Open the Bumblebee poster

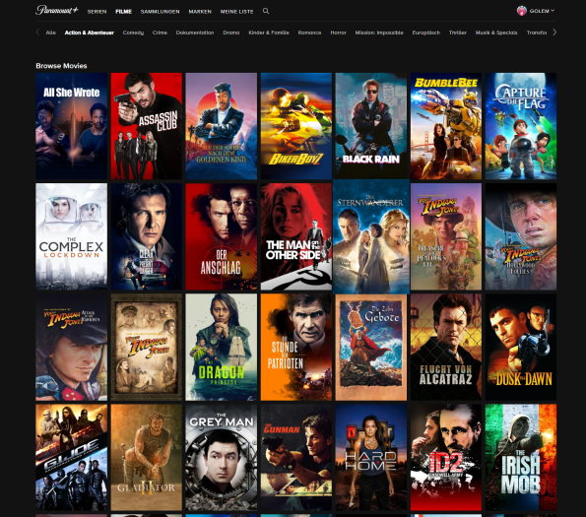click(x=446, y=126)
